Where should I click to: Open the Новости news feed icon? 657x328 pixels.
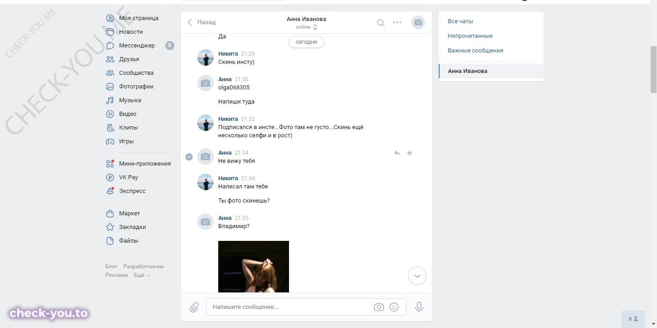(x=110, y=32)
